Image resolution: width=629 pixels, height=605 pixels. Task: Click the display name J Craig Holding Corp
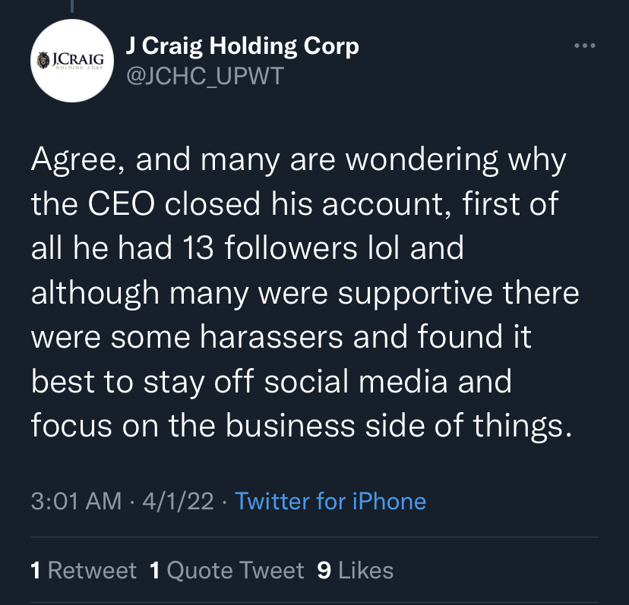click(x=241, y=46)
